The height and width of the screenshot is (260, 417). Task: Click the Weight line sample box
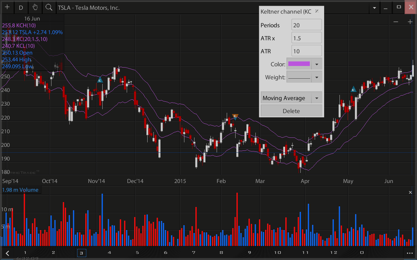[x=299, y=77]
